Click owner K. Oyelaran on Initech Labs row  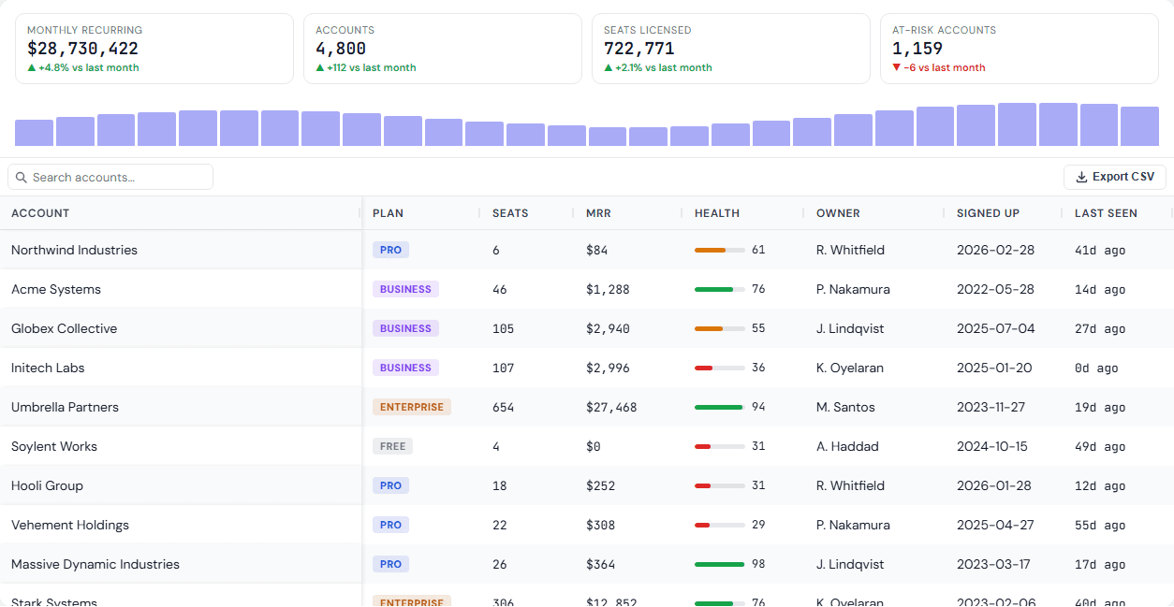click(850, 368)
